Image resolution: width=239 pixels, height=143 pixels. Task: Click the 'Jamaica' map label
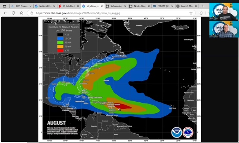[86, 103]
